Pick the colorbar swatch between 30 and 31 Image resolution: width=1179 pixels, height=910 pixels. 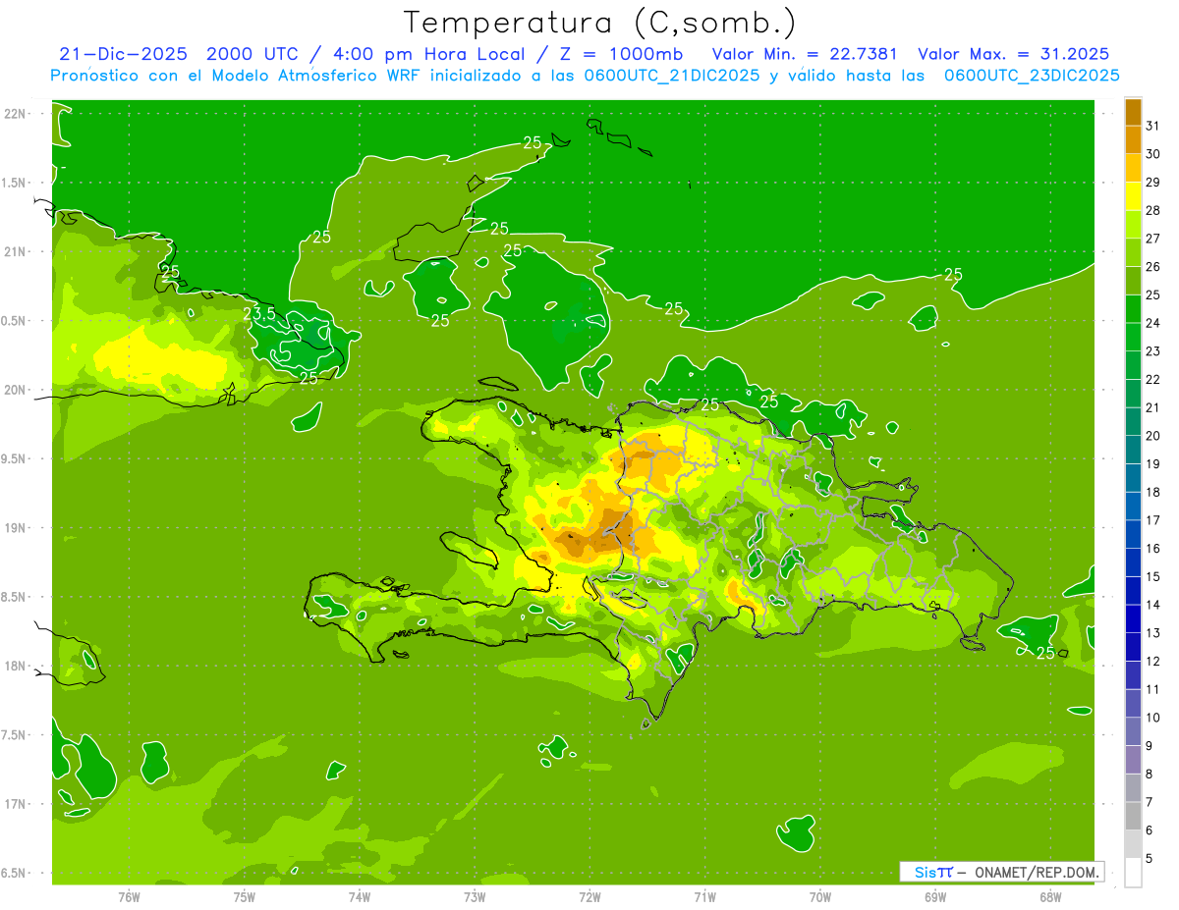1133,139
